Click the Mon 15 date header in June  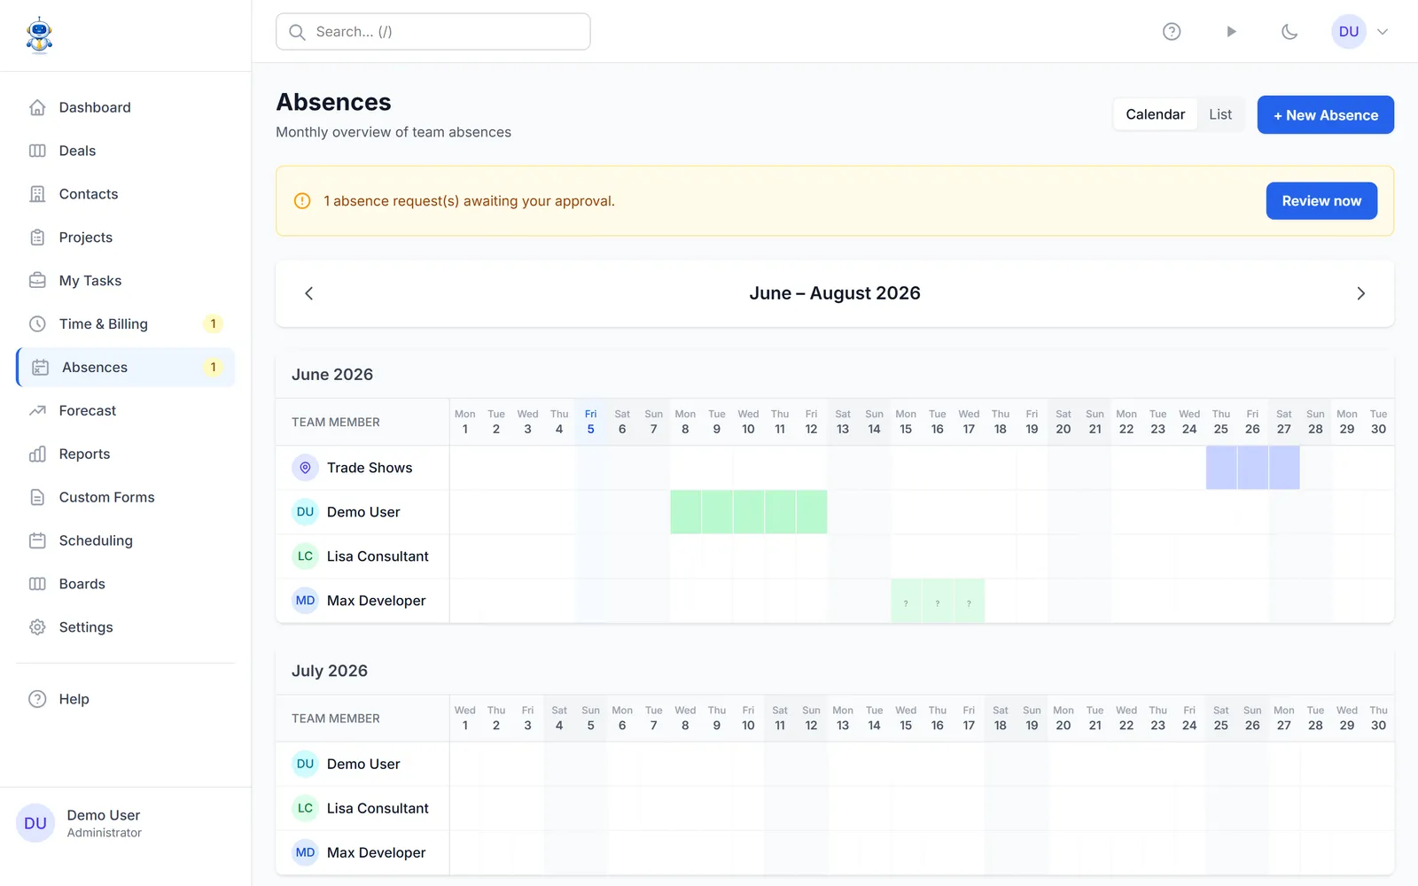click(x=906, y=422)
